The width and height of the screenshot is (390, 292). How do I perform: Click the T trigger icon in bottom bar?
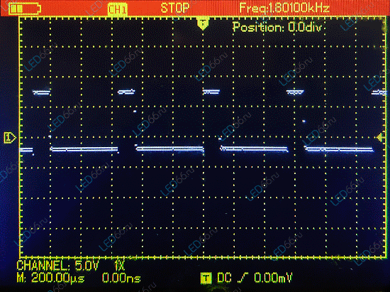click(x=206, y=278)
